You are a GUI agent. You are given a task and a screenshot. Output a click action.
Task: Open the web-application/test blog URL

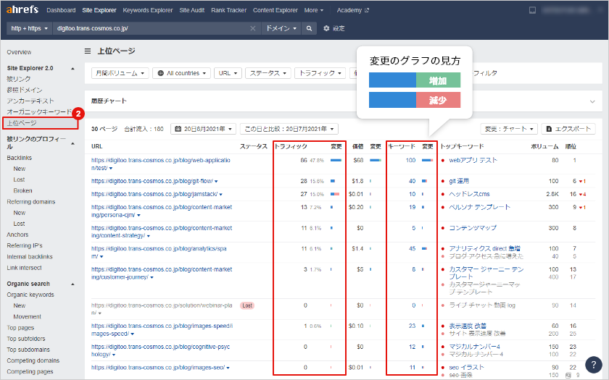161,164
